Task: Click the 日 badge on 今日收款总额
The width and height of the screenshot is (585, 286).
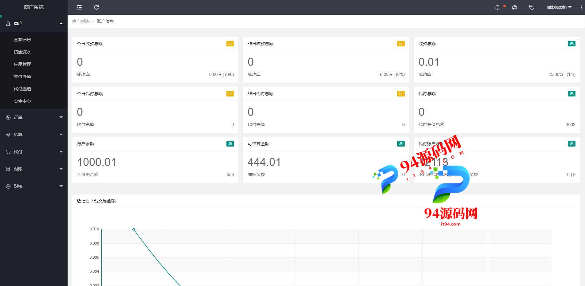Action: click(x=230, y=44)
